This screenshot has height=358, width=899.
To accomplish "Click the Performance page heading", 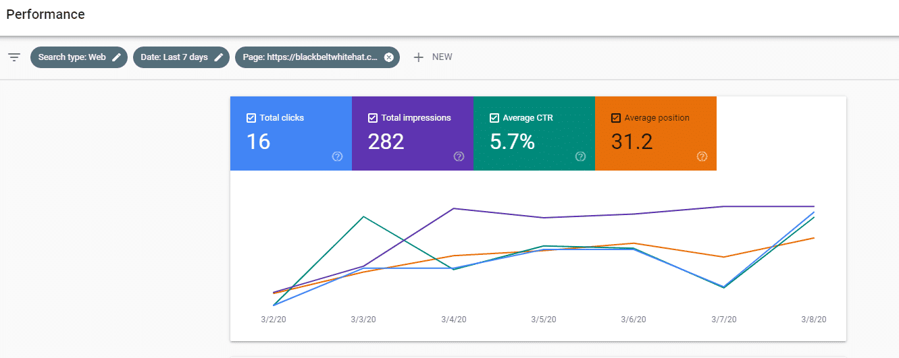I will (46, 15).
